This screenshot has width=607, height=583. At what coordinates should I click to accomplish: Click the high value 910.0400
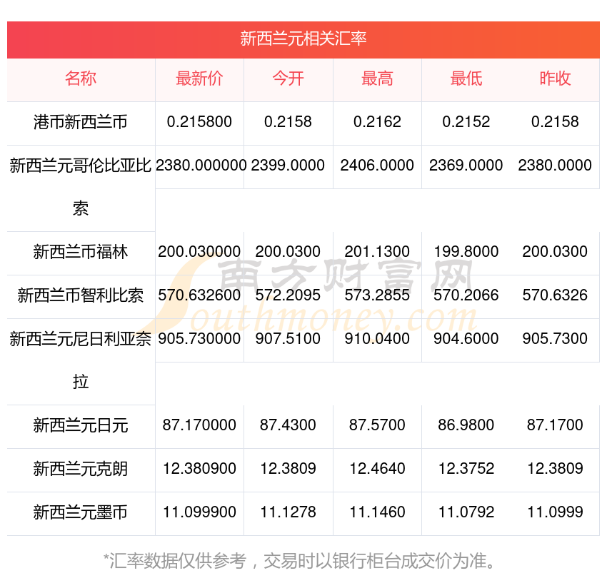(377, 339)
